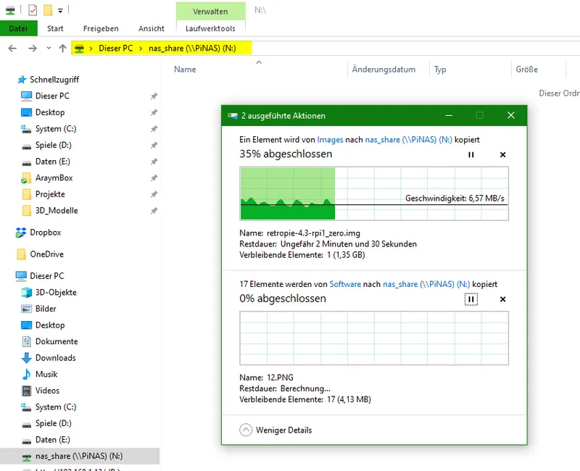Viewport: 580px width, 471px height.
Task: Open the Ansicht ribbon tab
Action: [x=152, y=28]
